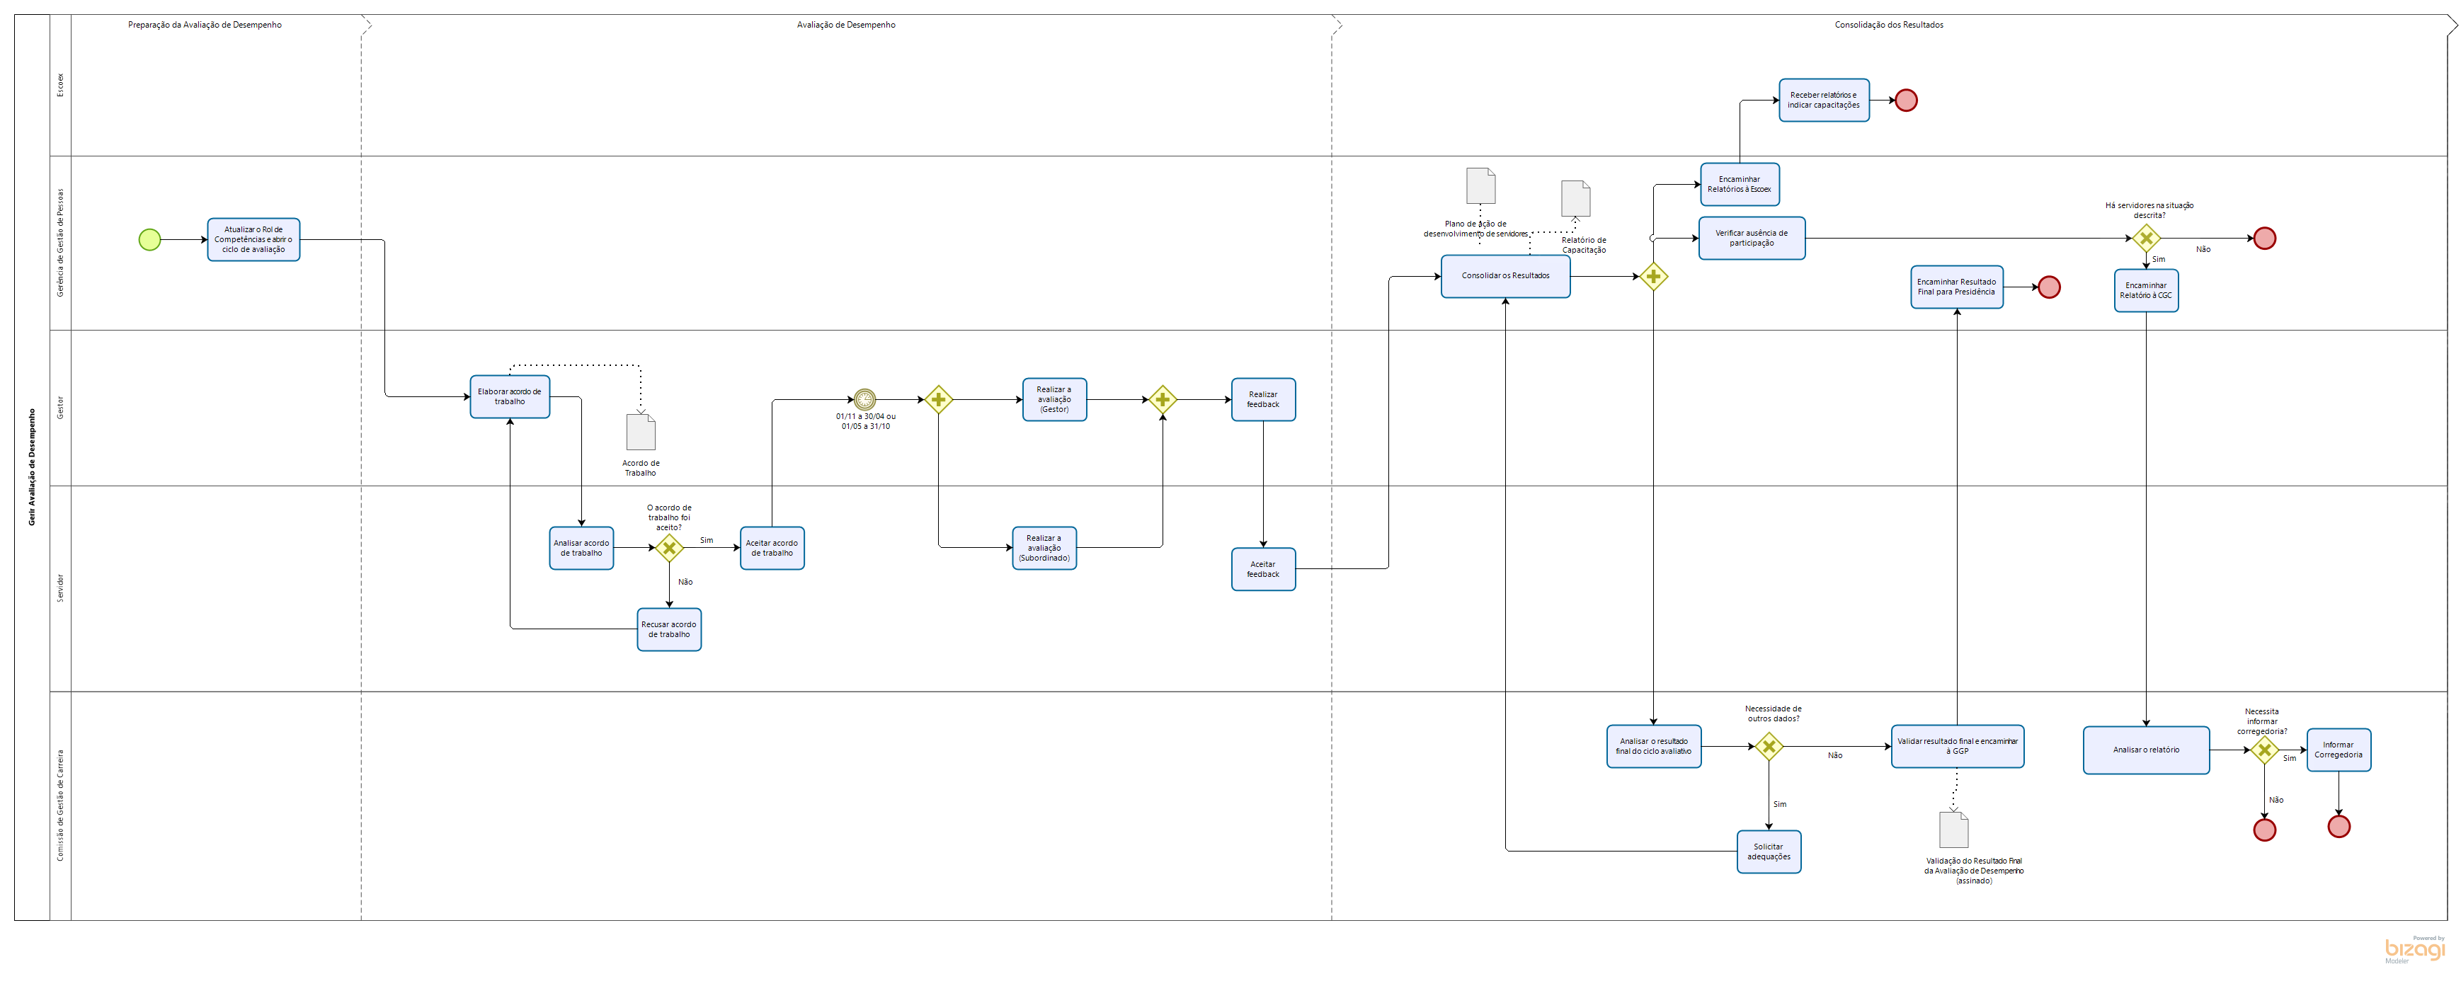2461x986 pixels.
Task: Select the 'Gerir Avaliação de Desempenho' pool label
Action: click(32, 467)
